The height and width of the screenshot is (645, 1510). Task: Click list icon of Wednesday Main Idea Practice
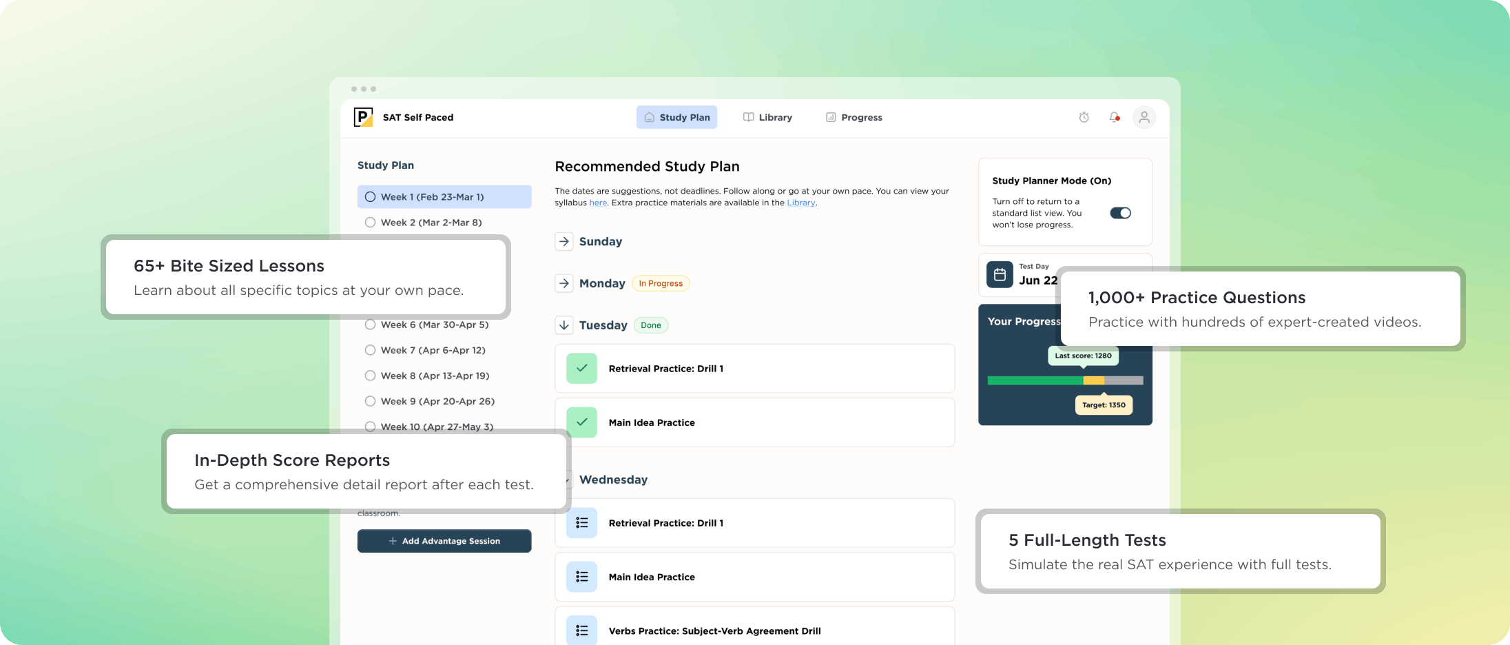581,577
